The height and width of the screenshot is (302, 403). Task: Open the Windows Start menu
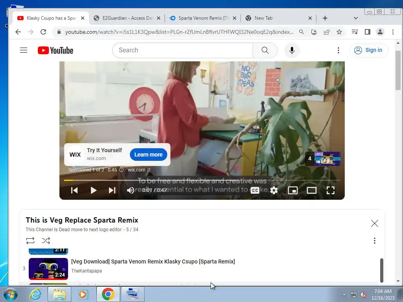pos(10,294)
